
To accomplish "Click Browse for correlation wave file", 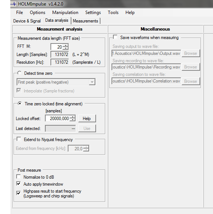I will coord(191,81).
